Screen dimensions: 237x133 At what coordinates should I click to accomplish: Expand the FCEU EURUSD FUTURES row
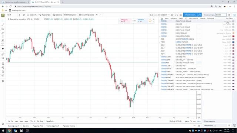pos(160,42)
